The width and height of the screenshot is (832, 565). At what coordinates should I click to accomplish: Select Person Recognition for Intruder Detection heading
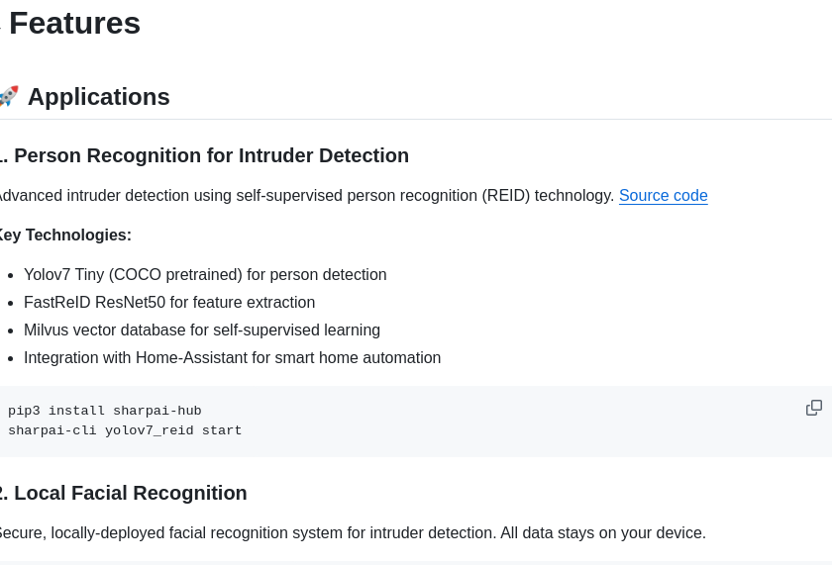[211, 155]
